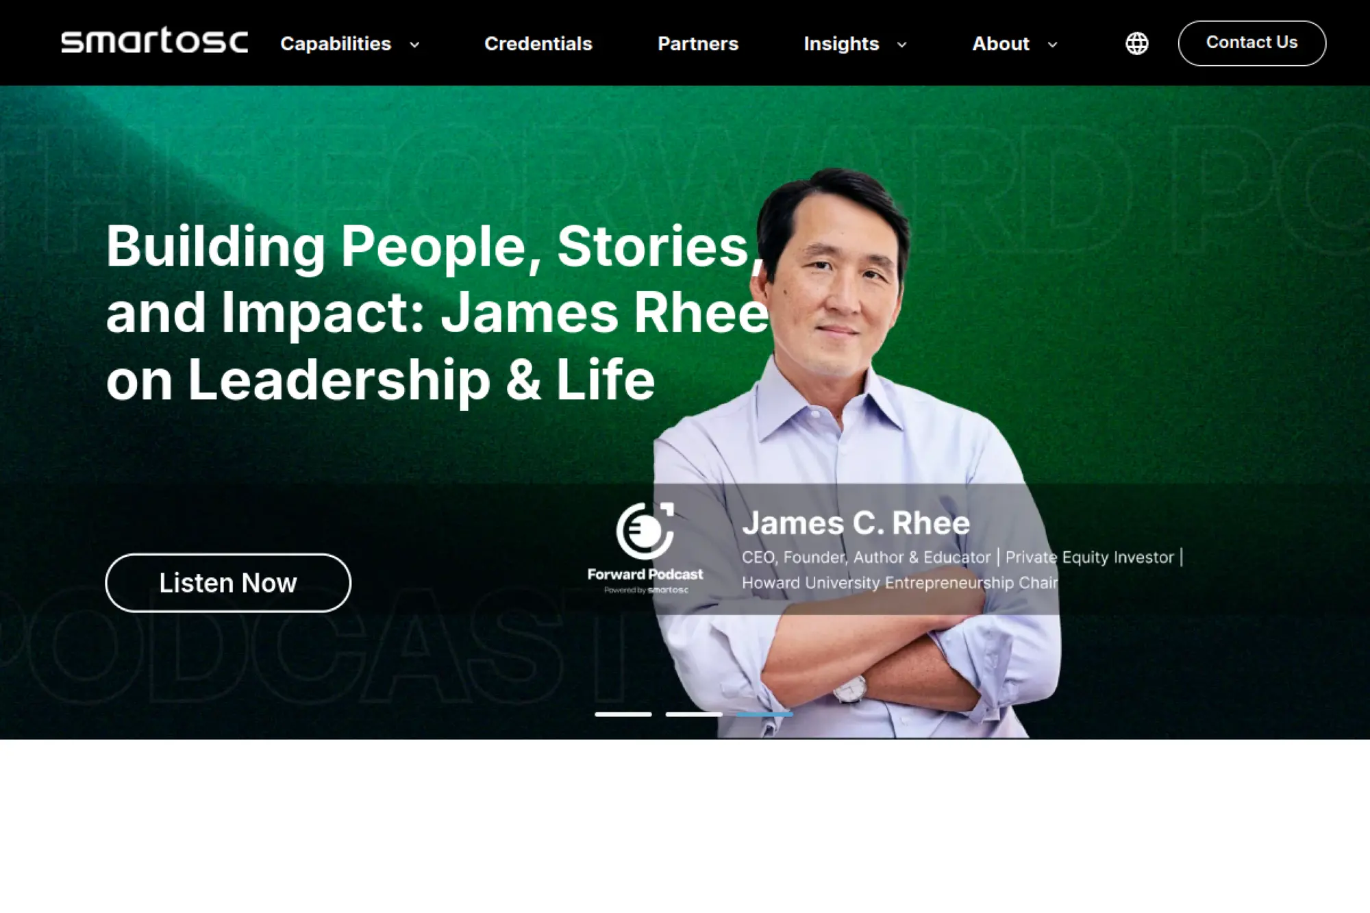Viewport: 1370px width, 913px height.
Task: Open the About menu item
Action: (1001, 44)
